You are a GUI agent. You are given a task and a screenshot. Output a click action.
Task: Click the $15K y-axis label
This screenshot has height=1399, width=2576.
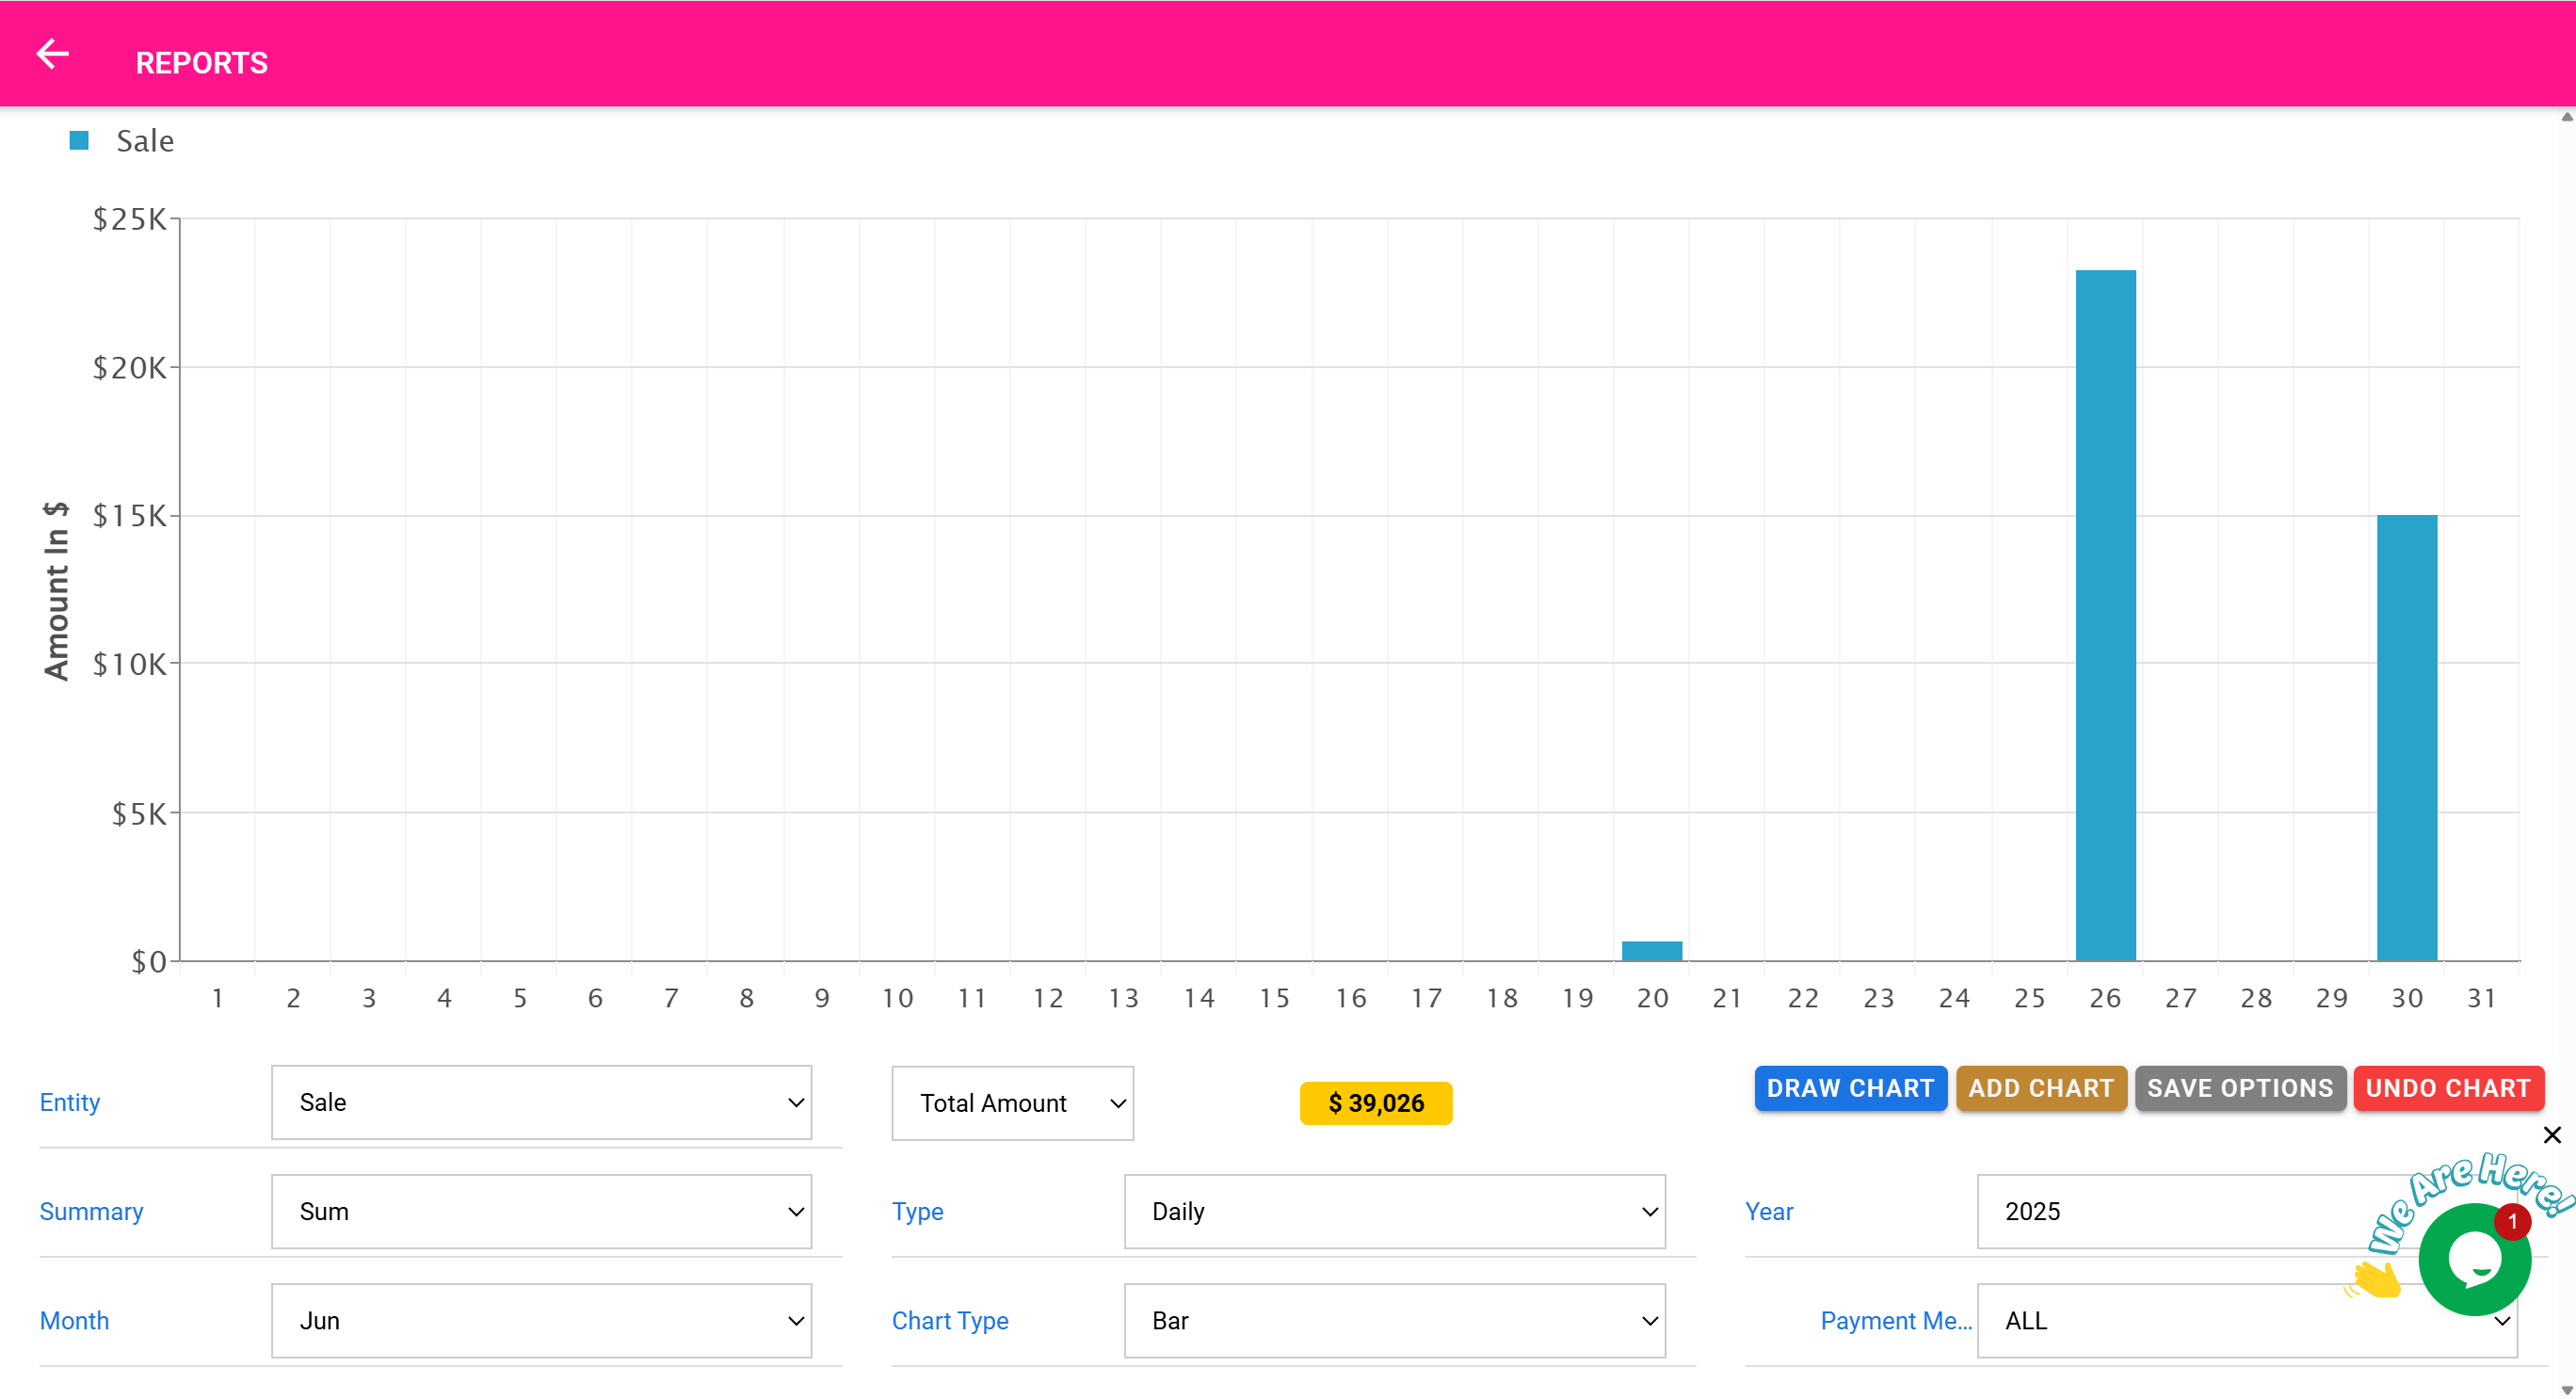[x=130, y=516]
